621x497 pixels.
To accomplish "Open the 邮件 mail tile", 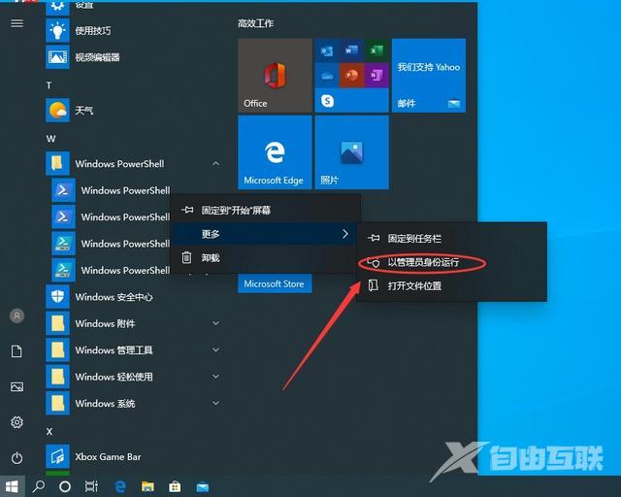I will coord(429,76).
